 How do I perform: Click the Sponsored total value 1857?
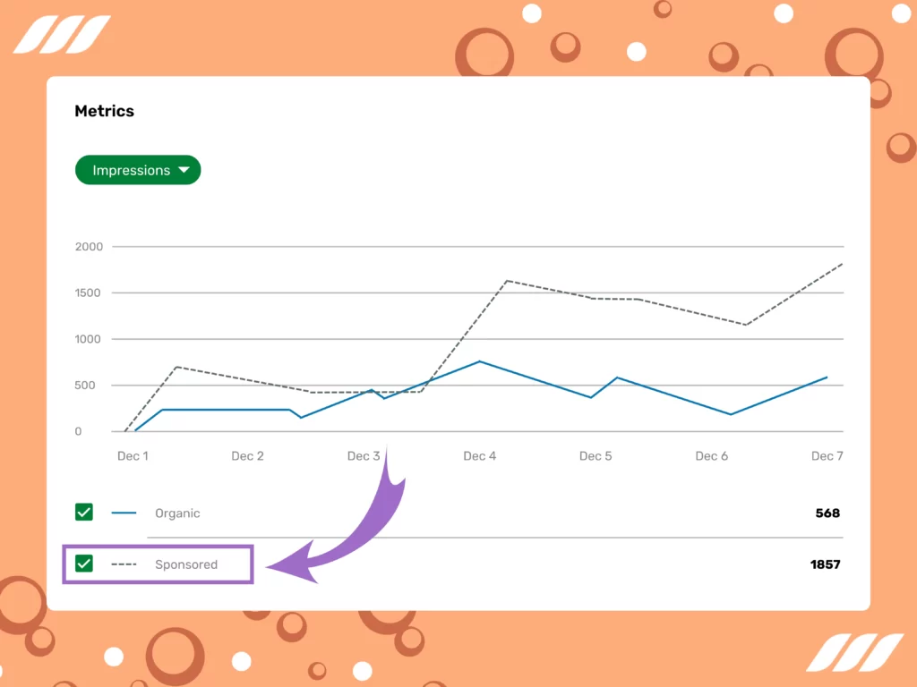point(826,564)
